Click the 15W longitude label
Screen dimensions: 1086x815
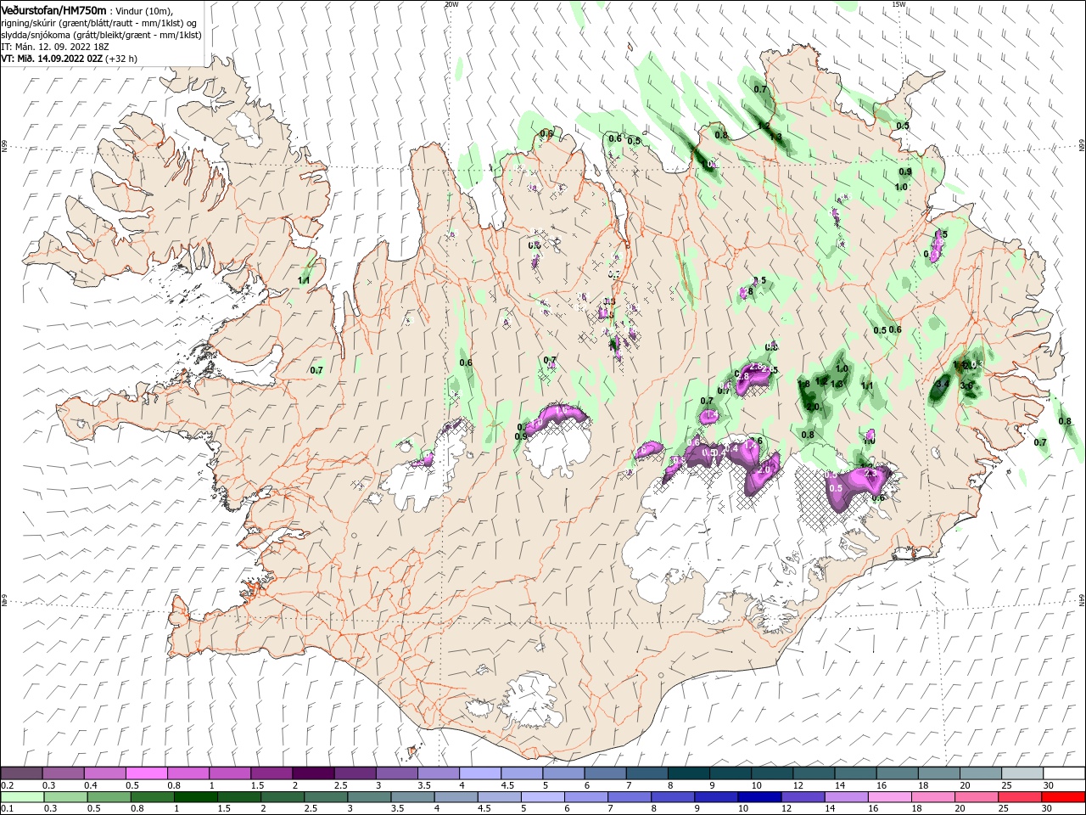(898, 3)
